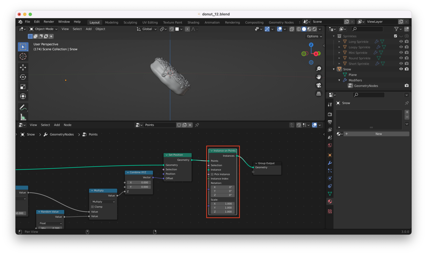Select the Scale tool
Screen dimensions: 427x255
pyautogui.click(x=23, y=87)
